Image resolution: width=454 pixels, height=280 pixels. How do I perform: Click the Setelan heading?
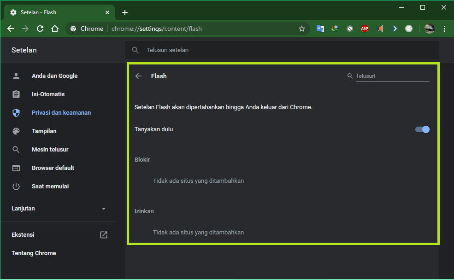24,50
